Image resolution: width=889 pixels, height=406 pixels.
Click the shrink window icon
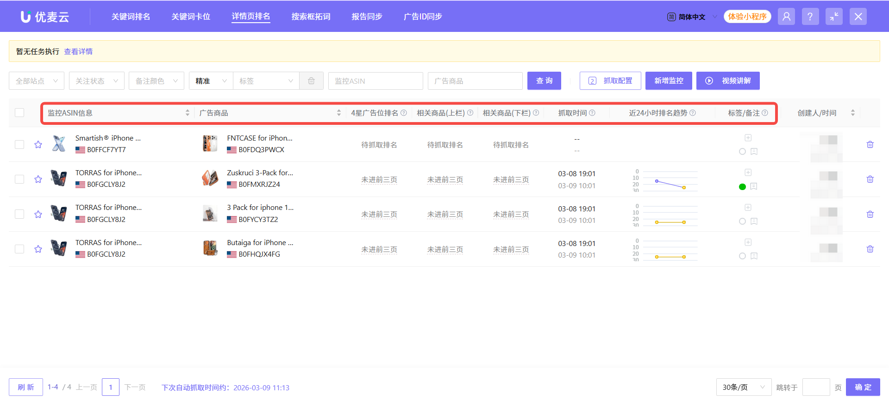coord(834,17)
